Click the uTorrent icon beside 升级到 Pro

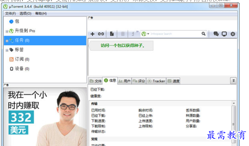[x=11, y=31]
